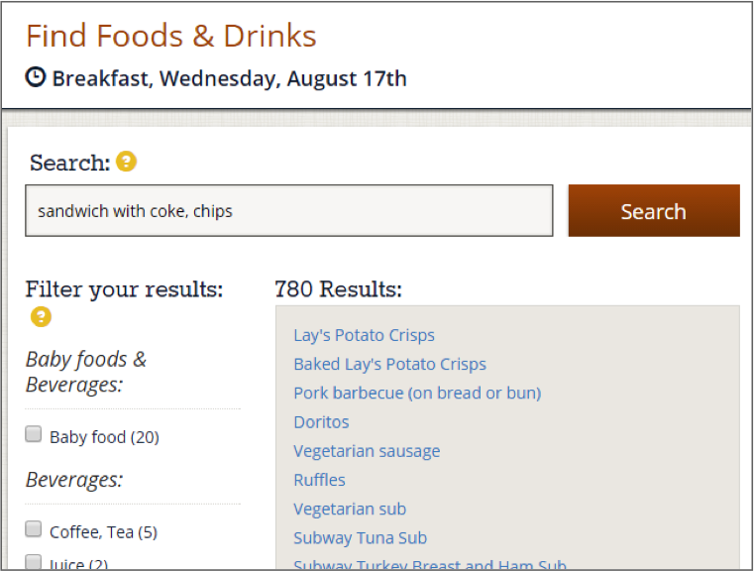
Task: Choose Pork barbecue (on bread or bun)
Action: point(417,393)
